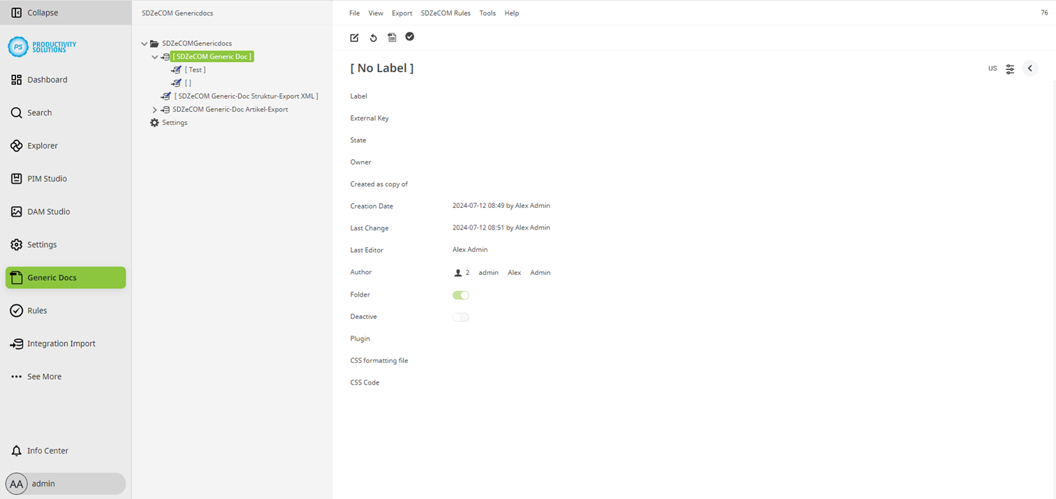Open the Export menu

402,13
